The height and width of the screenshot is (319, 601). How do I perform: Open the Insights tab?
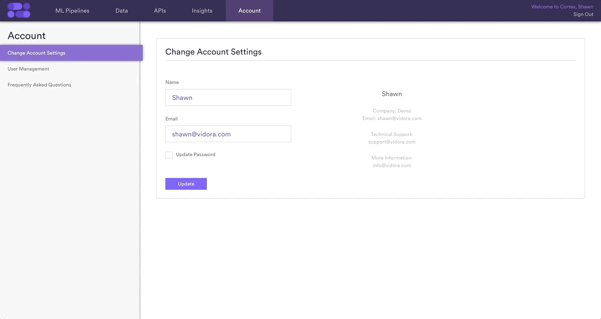(202, 10)
